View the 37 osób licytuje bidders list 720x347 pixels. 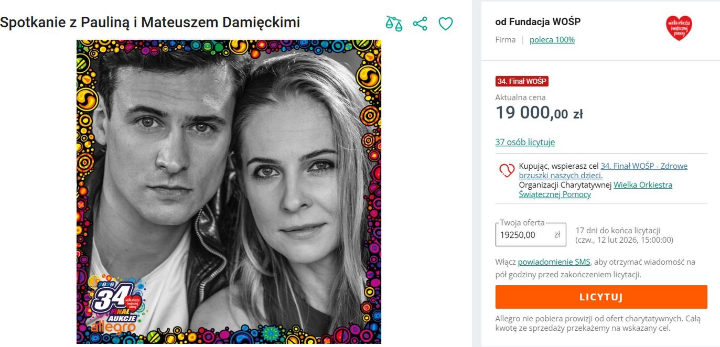tap(525, 142)
